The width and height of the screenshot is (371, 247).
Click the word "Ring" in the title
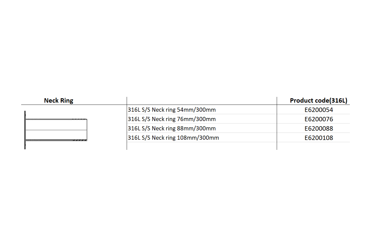coord(67,101)
